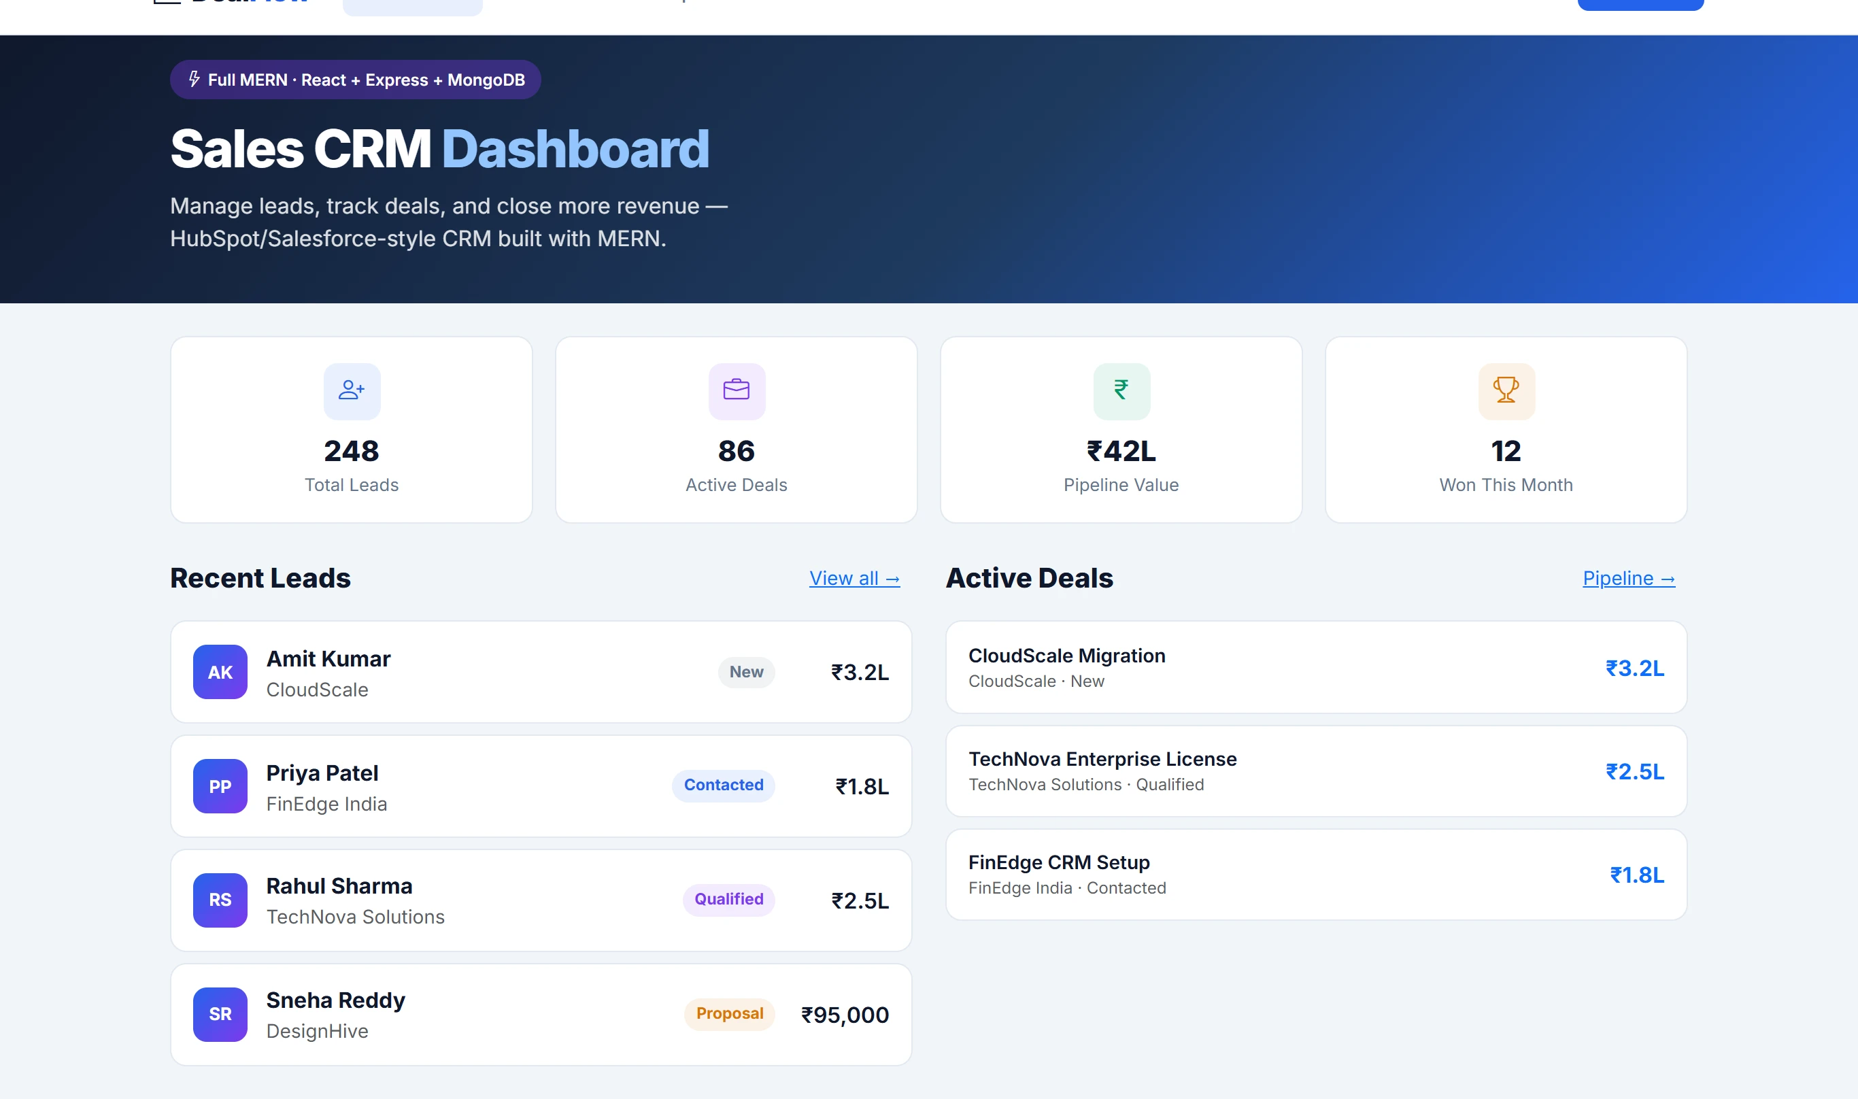Click the Pipeline Value label
This screenshot has height=1099, width=1858.
pyautogui.click(x=1121, y=484)
